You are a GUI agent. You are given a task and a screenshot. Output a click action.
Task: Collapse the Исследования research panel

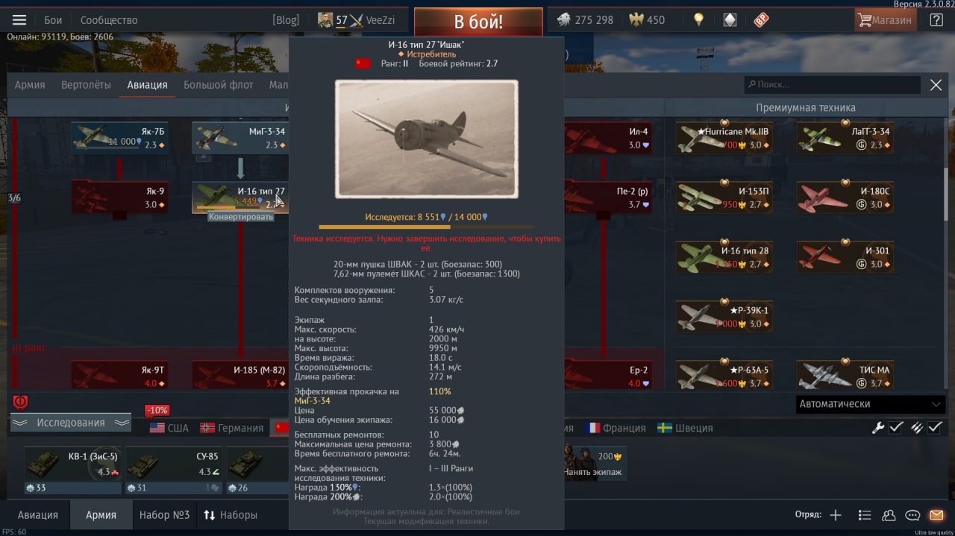[71, 423]
